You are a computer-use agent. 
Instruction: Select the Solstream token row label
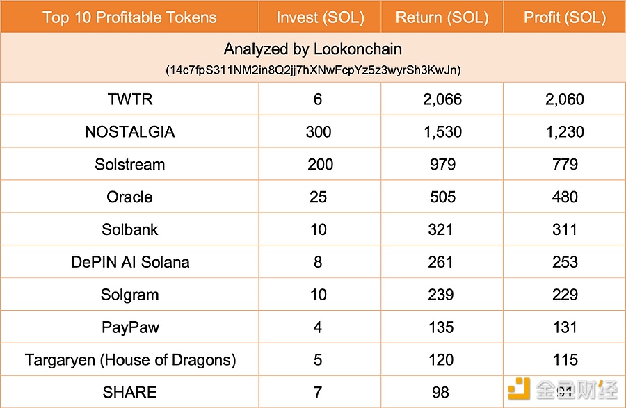click(x=129, y=165)
